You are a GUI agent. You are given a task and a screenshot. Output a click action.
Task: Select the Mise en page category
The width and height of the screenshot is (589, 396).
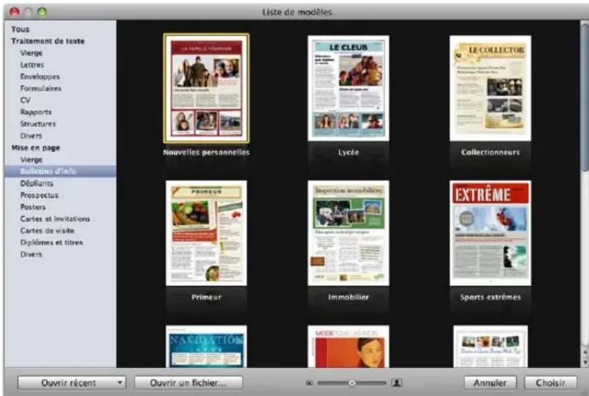pos(36,148)
